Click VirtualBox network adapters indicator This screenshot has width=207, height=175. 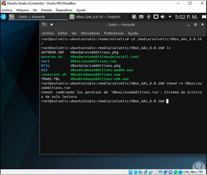[x=146, y=172]
